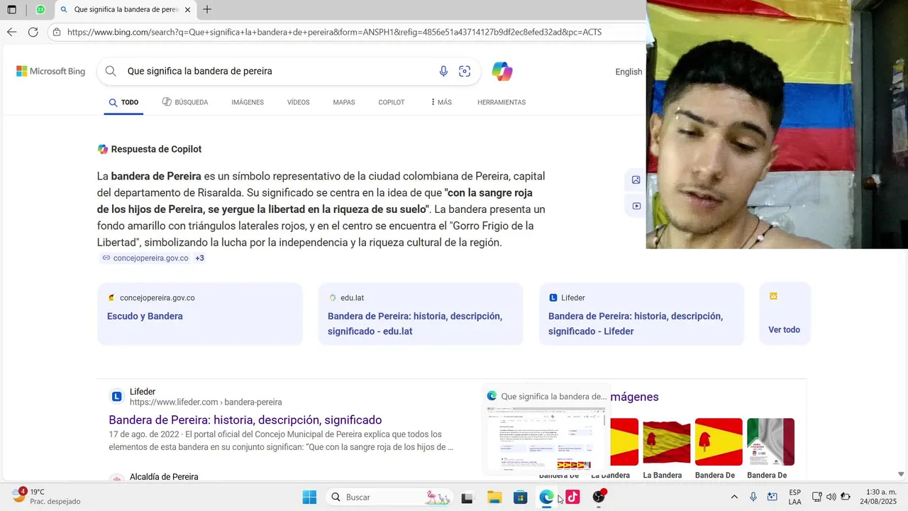
Task: Open Microsoft Store from the taskbar
Action: [x=521, y=498]
